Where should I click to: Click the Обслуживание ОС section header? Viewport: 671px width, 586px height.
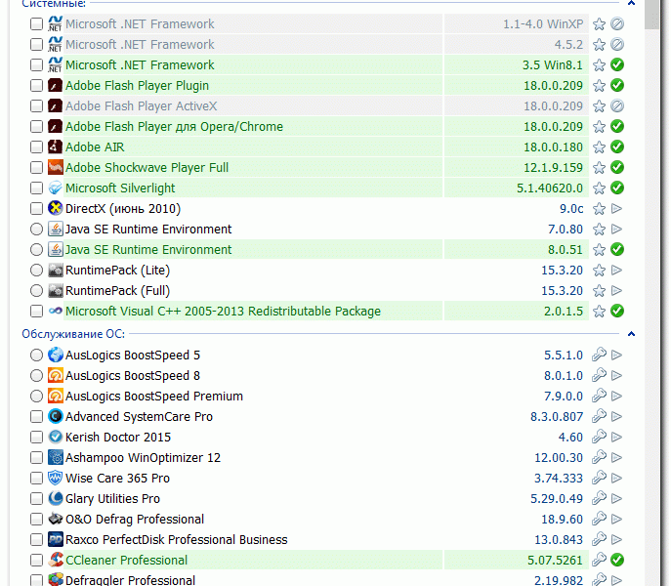click(x=73, y=334)
